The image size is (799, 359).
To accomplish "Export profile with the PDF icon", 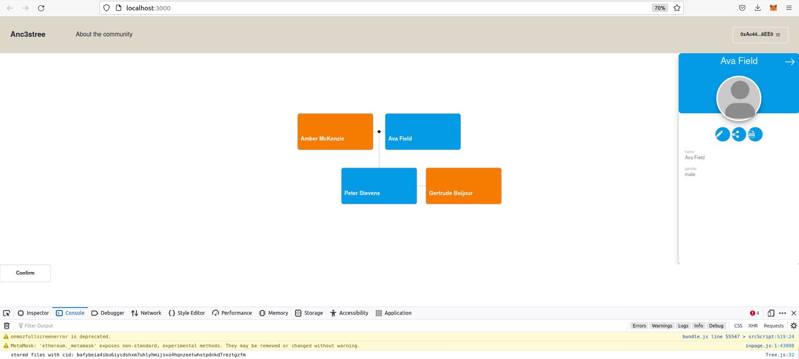I will click(755, 134).
